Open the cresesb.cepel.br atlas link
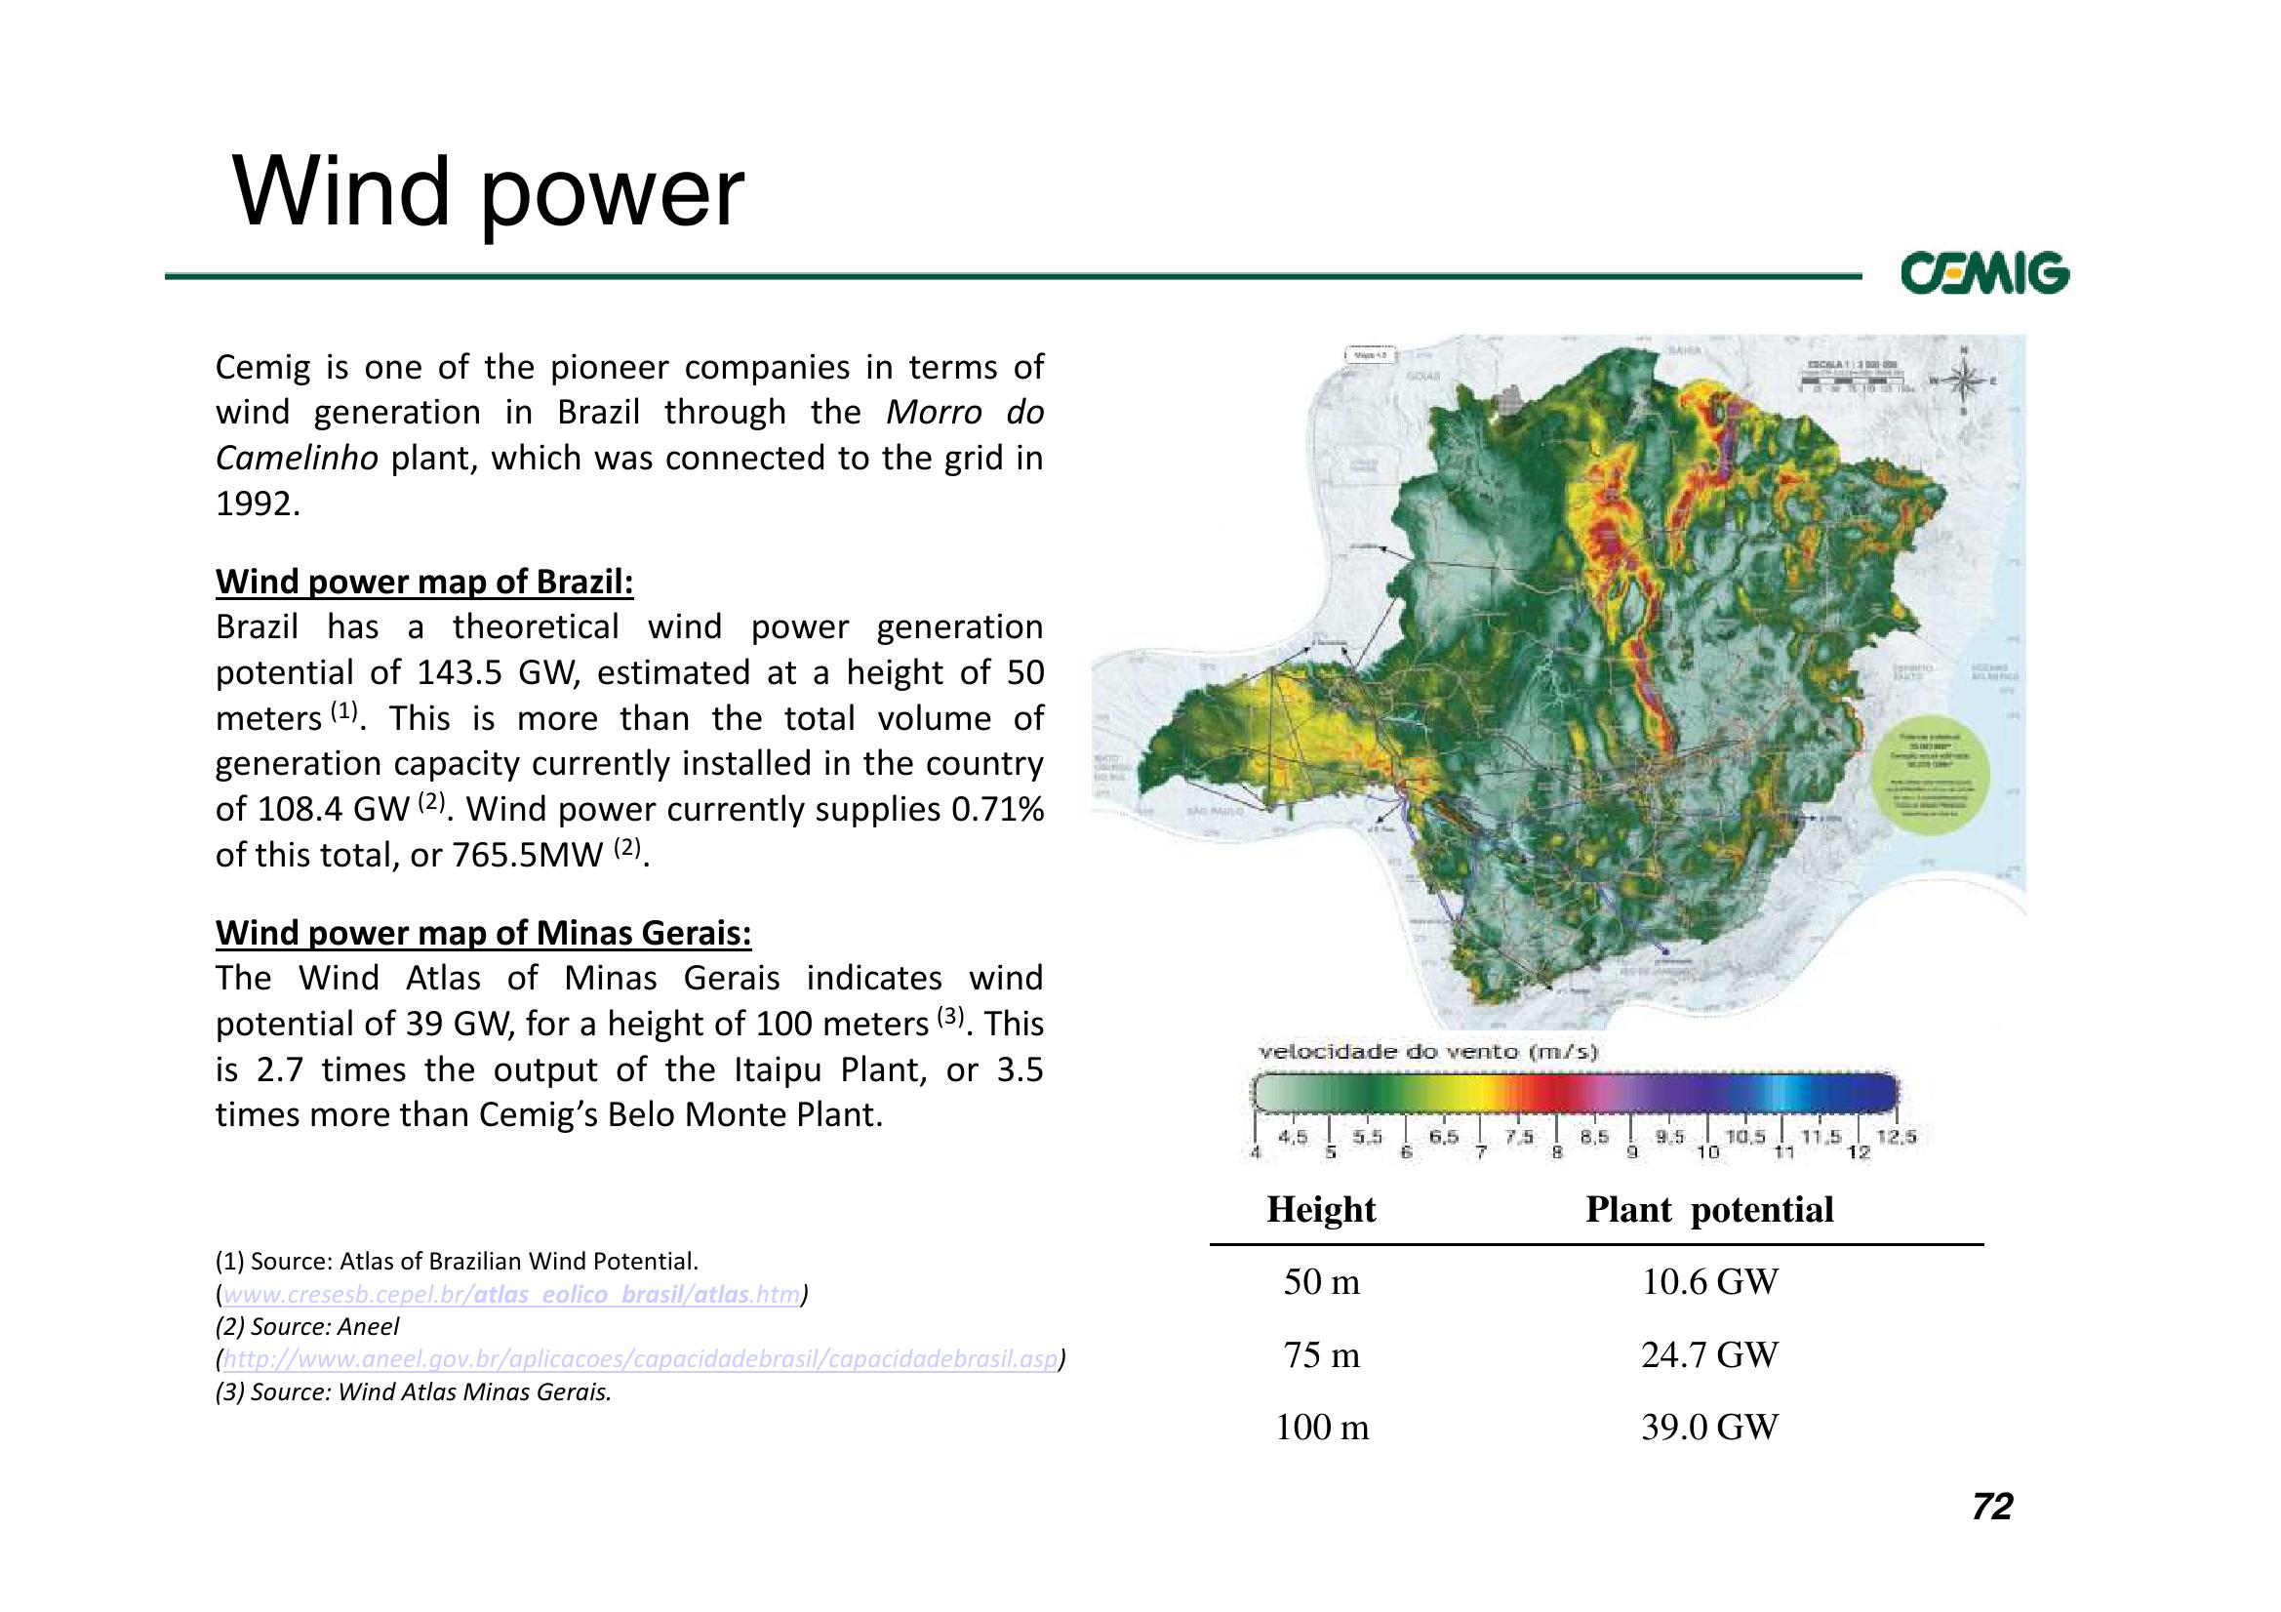Image resolution: width=2281 pixels, height=1612 pixels. [x=511, y=1295]
